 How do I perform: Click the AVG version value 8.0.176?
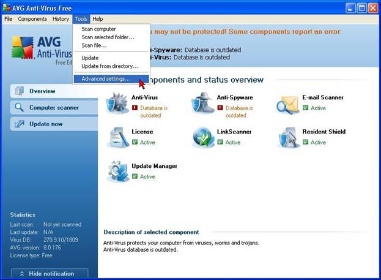click(52, 248)
